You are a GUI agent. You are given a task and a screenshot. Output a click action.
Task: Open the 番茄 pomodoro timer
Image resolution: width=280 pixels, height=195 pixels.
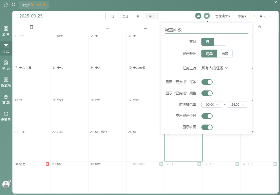click(6, 99)
